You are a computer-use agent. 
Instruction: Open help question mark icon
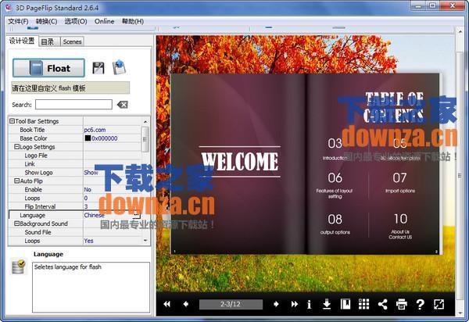tap(420, 304)
